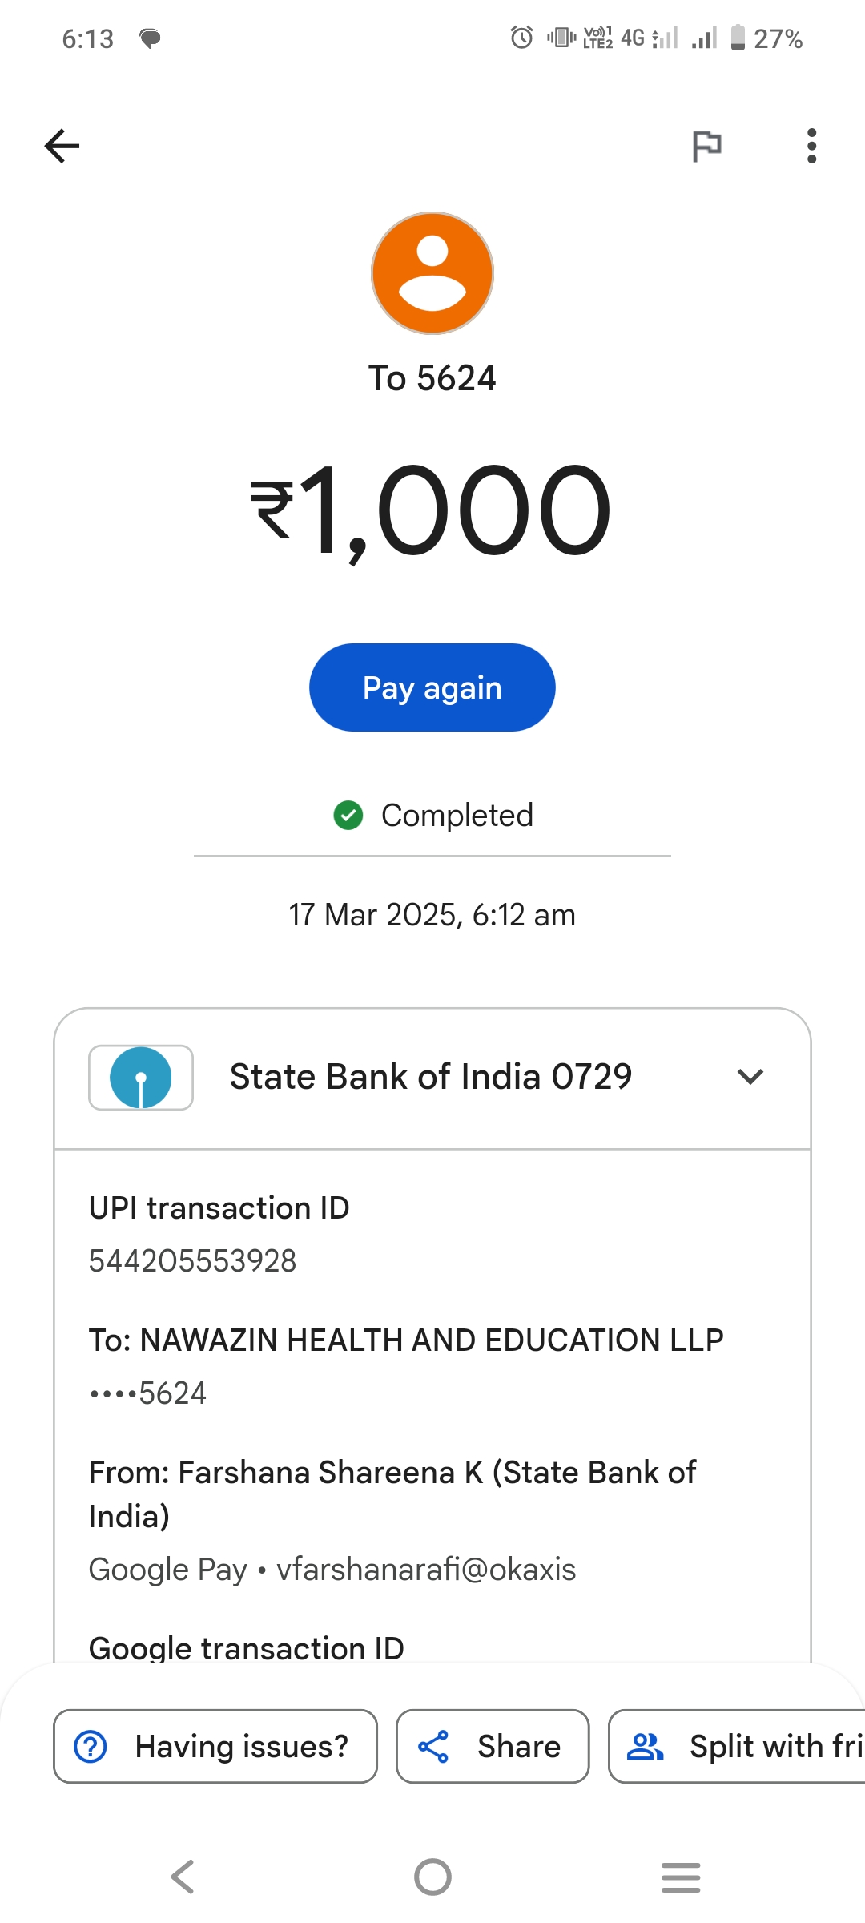Tap the State Bank of India logo

click(x=141, y=1077)
